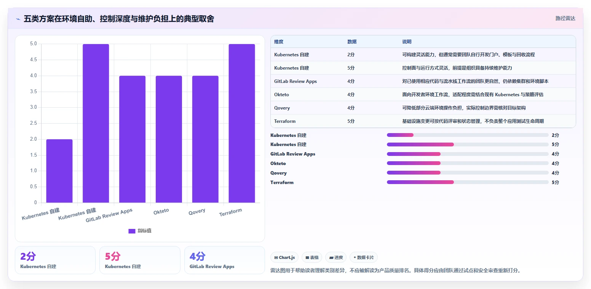
Task: Click the Chart.js chip
Action: [x=284, y=257]
